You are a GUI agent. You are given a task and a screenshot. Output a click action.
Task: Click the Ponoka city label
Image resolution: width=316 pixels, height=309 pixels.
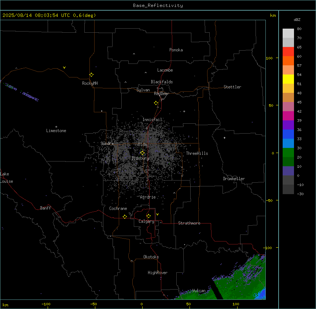coord(176,50)
